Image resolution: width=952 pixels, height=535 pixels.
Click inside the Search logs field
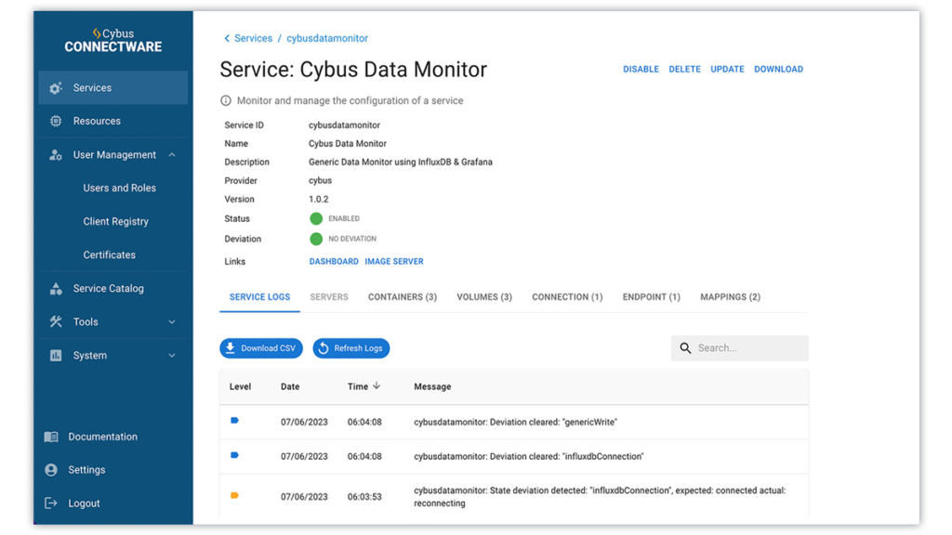point(744,347)
